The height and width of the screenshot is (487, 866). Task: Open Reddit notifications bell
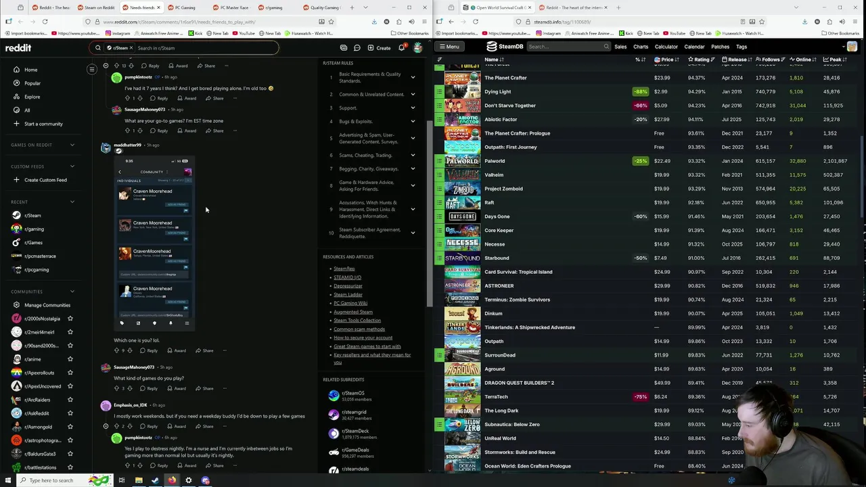401,48
